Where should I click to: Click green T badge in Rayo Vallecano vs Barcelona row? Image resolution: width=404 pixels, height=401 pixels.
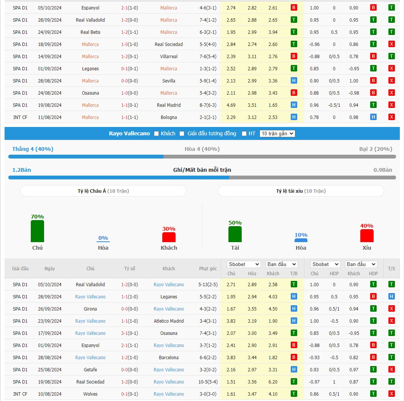coord(391,357)
